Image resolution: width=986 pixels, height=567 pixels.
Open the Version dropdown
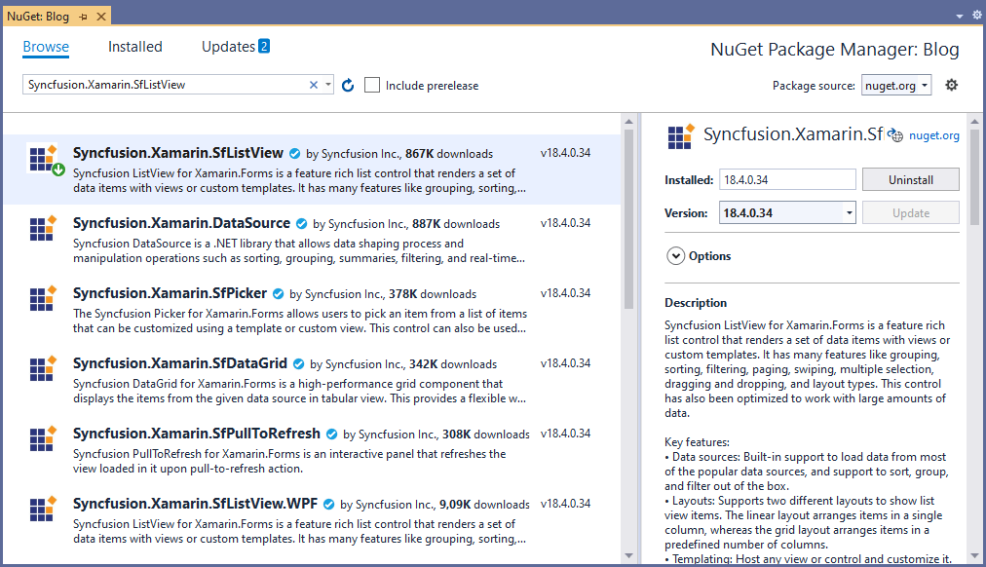(x=849, y=213)
